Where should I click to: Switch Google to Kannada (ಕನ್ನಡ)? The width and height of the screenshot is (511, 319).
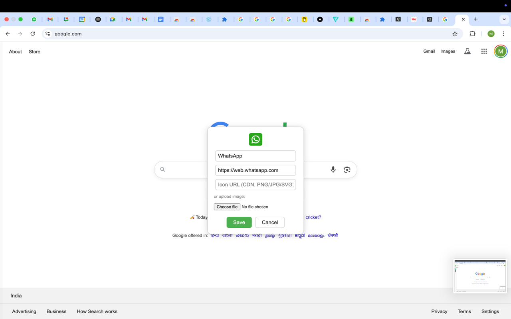click(x=299, y=236)
